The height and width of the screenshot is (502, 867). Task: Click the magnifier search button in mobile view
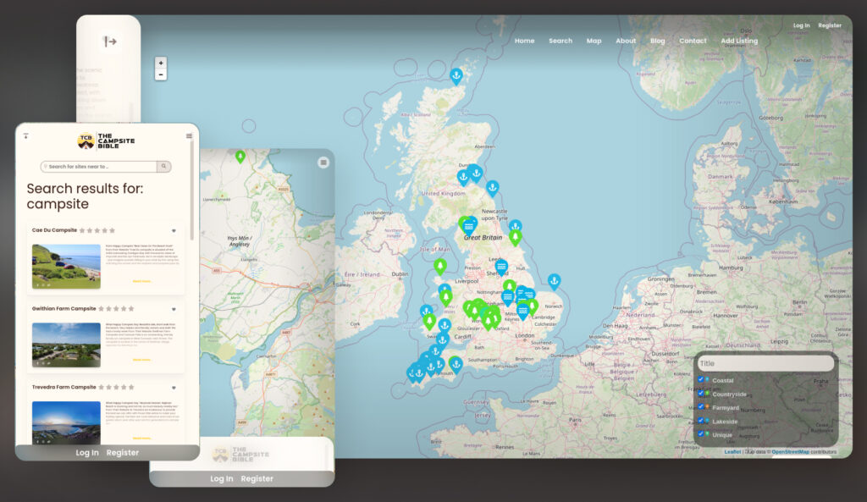pos(163,167)
